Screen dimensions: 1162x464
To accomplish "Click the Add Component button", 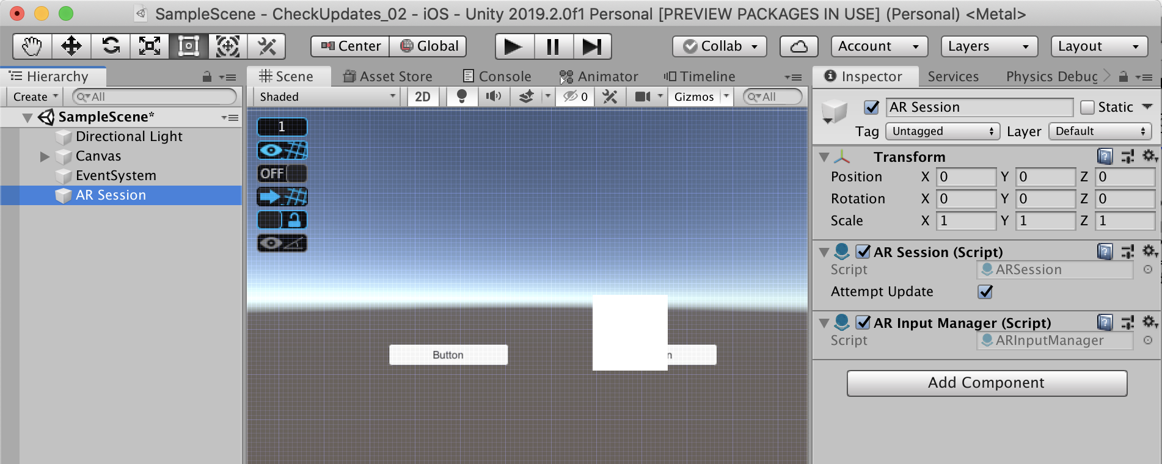I will pos(986,383).
